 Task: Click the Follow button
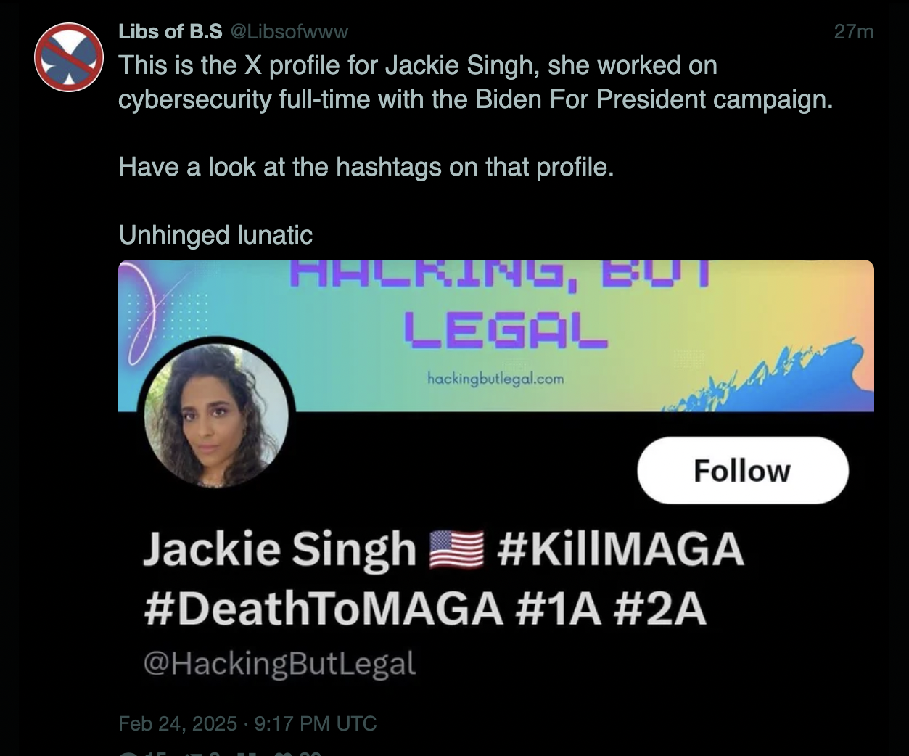742,470
